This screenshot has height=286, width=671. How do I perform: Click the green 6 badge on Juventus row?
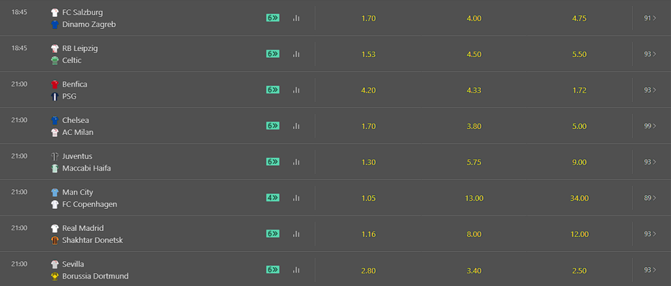click(x=272, y=162)
